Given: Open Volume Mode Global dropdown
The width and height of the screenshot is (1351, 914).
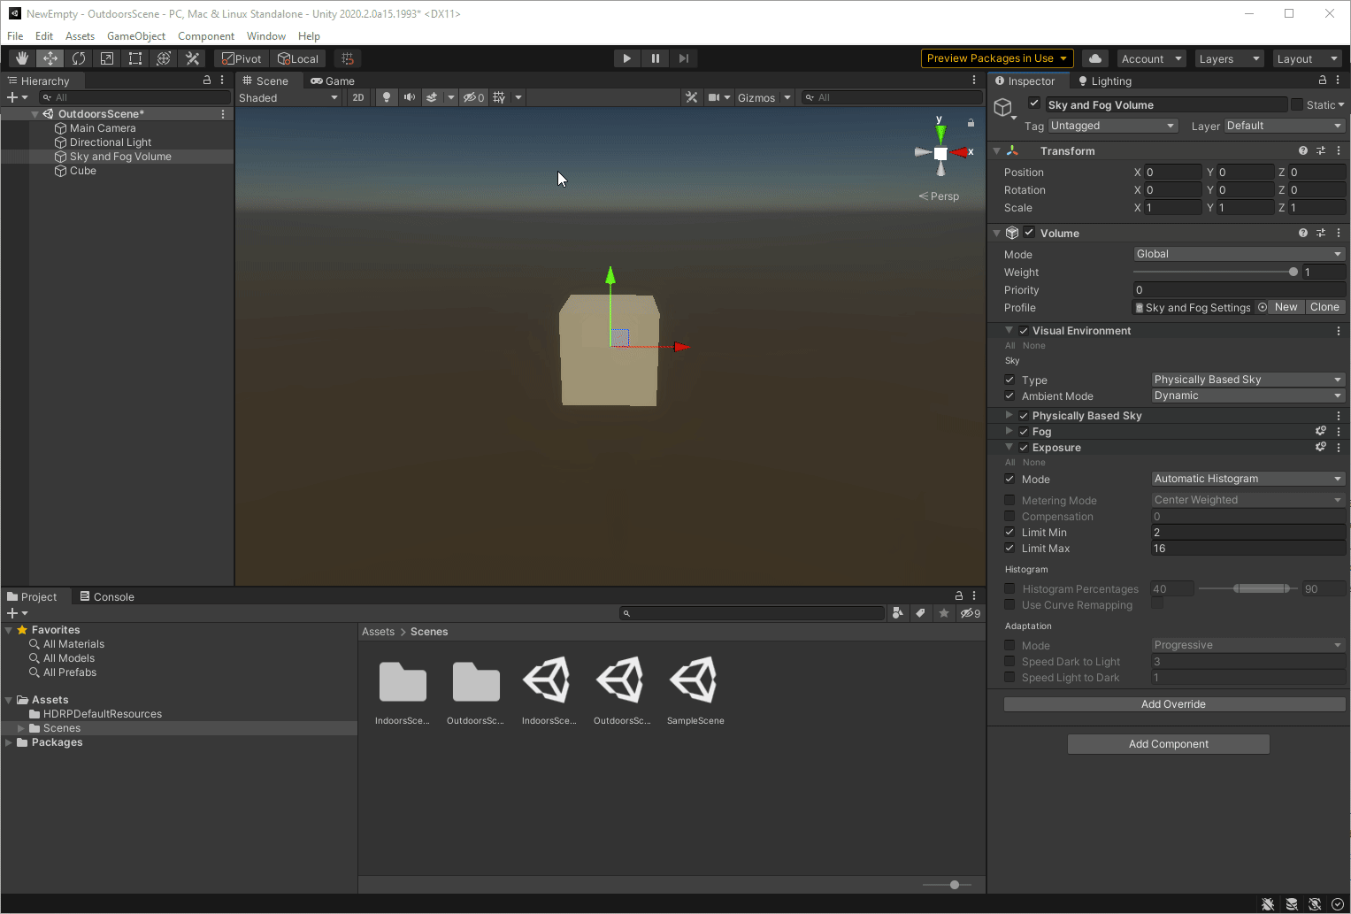Looking at the screenshot, I should click(1239, 254).
